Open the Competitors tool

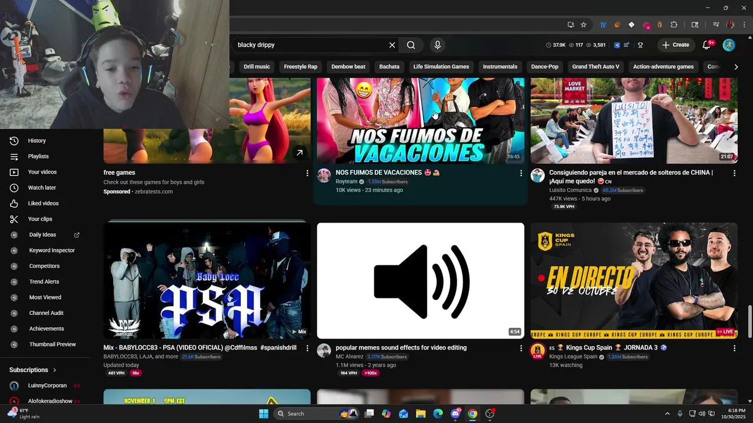pyautogui.click(x=45, y=266)
